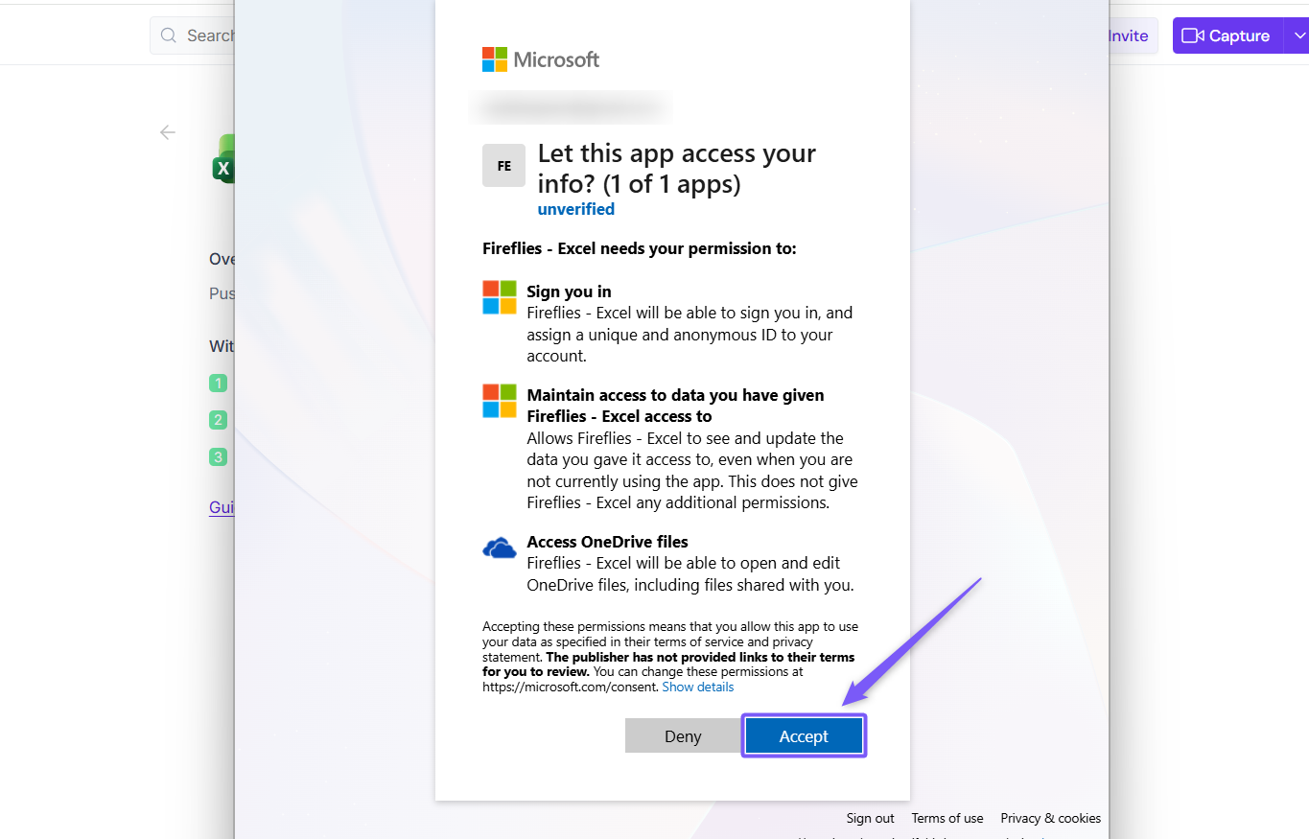Viewport: 1309px width, 839px height.
Task: Click 'Fireflies - Excel needs your permission to:' text
Action: pos(640,248)
